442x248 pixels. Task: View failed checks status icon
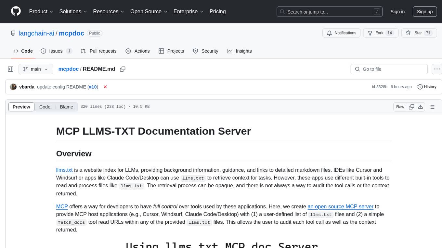(105, 87)
